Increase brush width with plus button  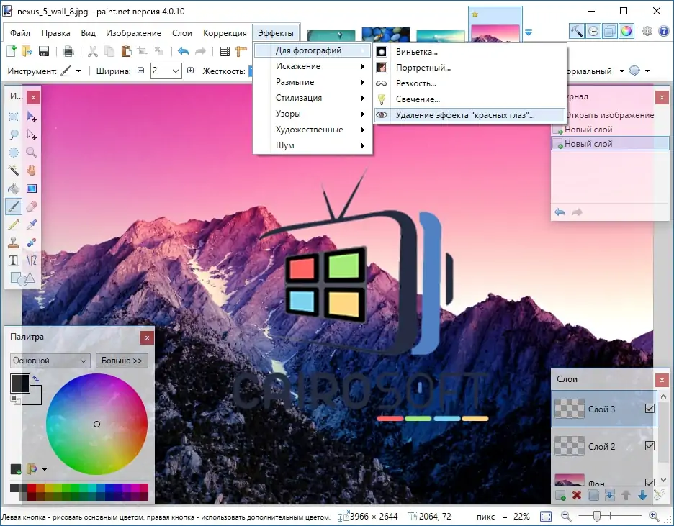[190, 71]
